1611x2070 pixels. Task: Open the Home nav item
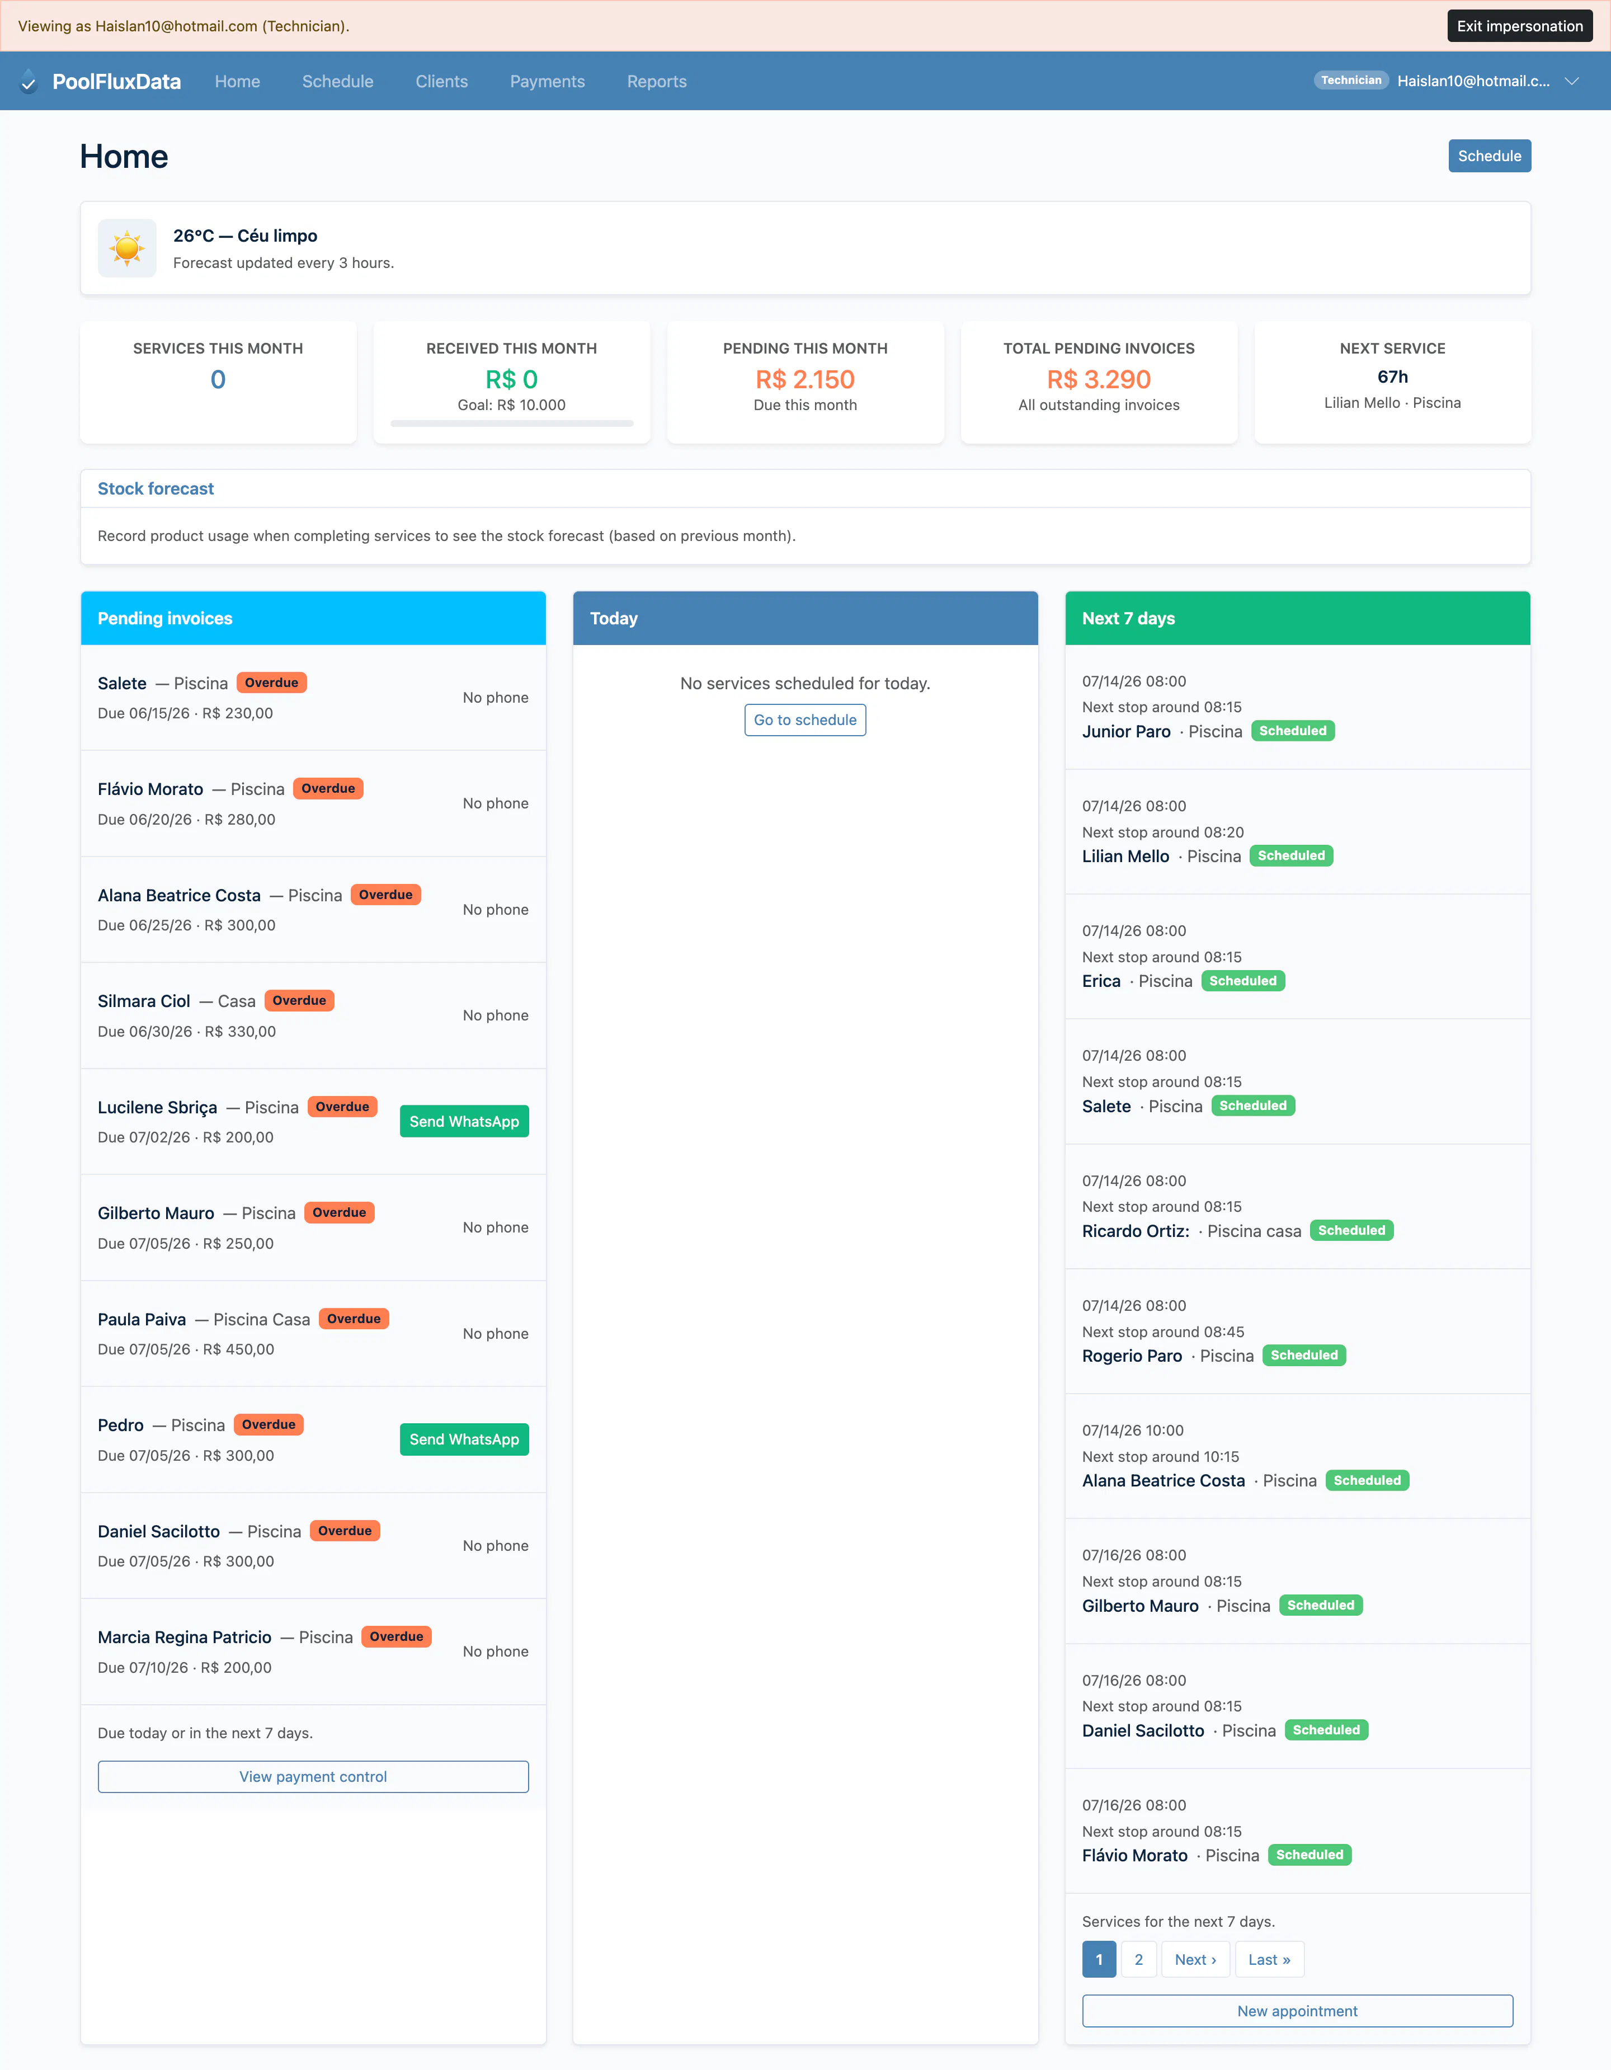point(237,82)
